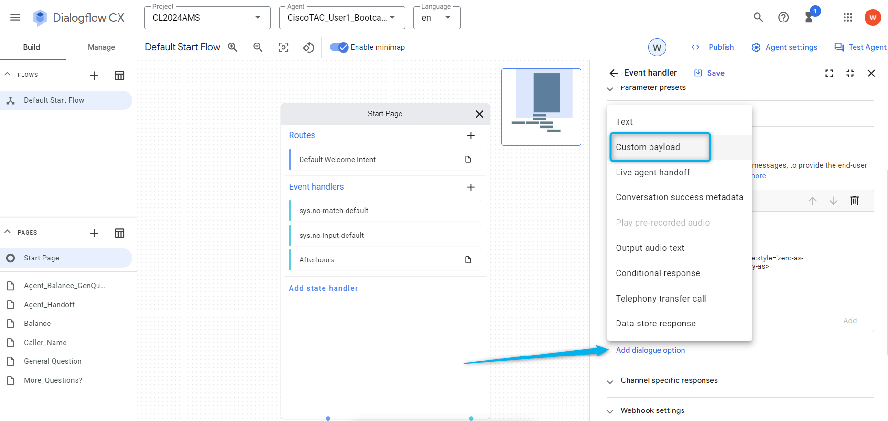Viewport: 888px width, 421px height.
Task: Move the response down
Action: [834, 201]
